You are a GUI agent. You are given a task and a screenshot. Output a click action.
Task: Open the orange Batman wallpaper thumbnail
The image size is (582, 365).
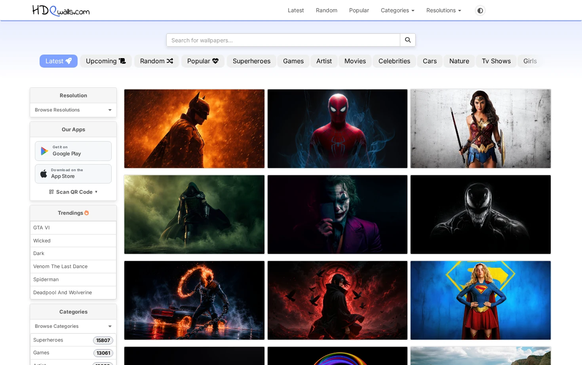click(x=194, y=129)
